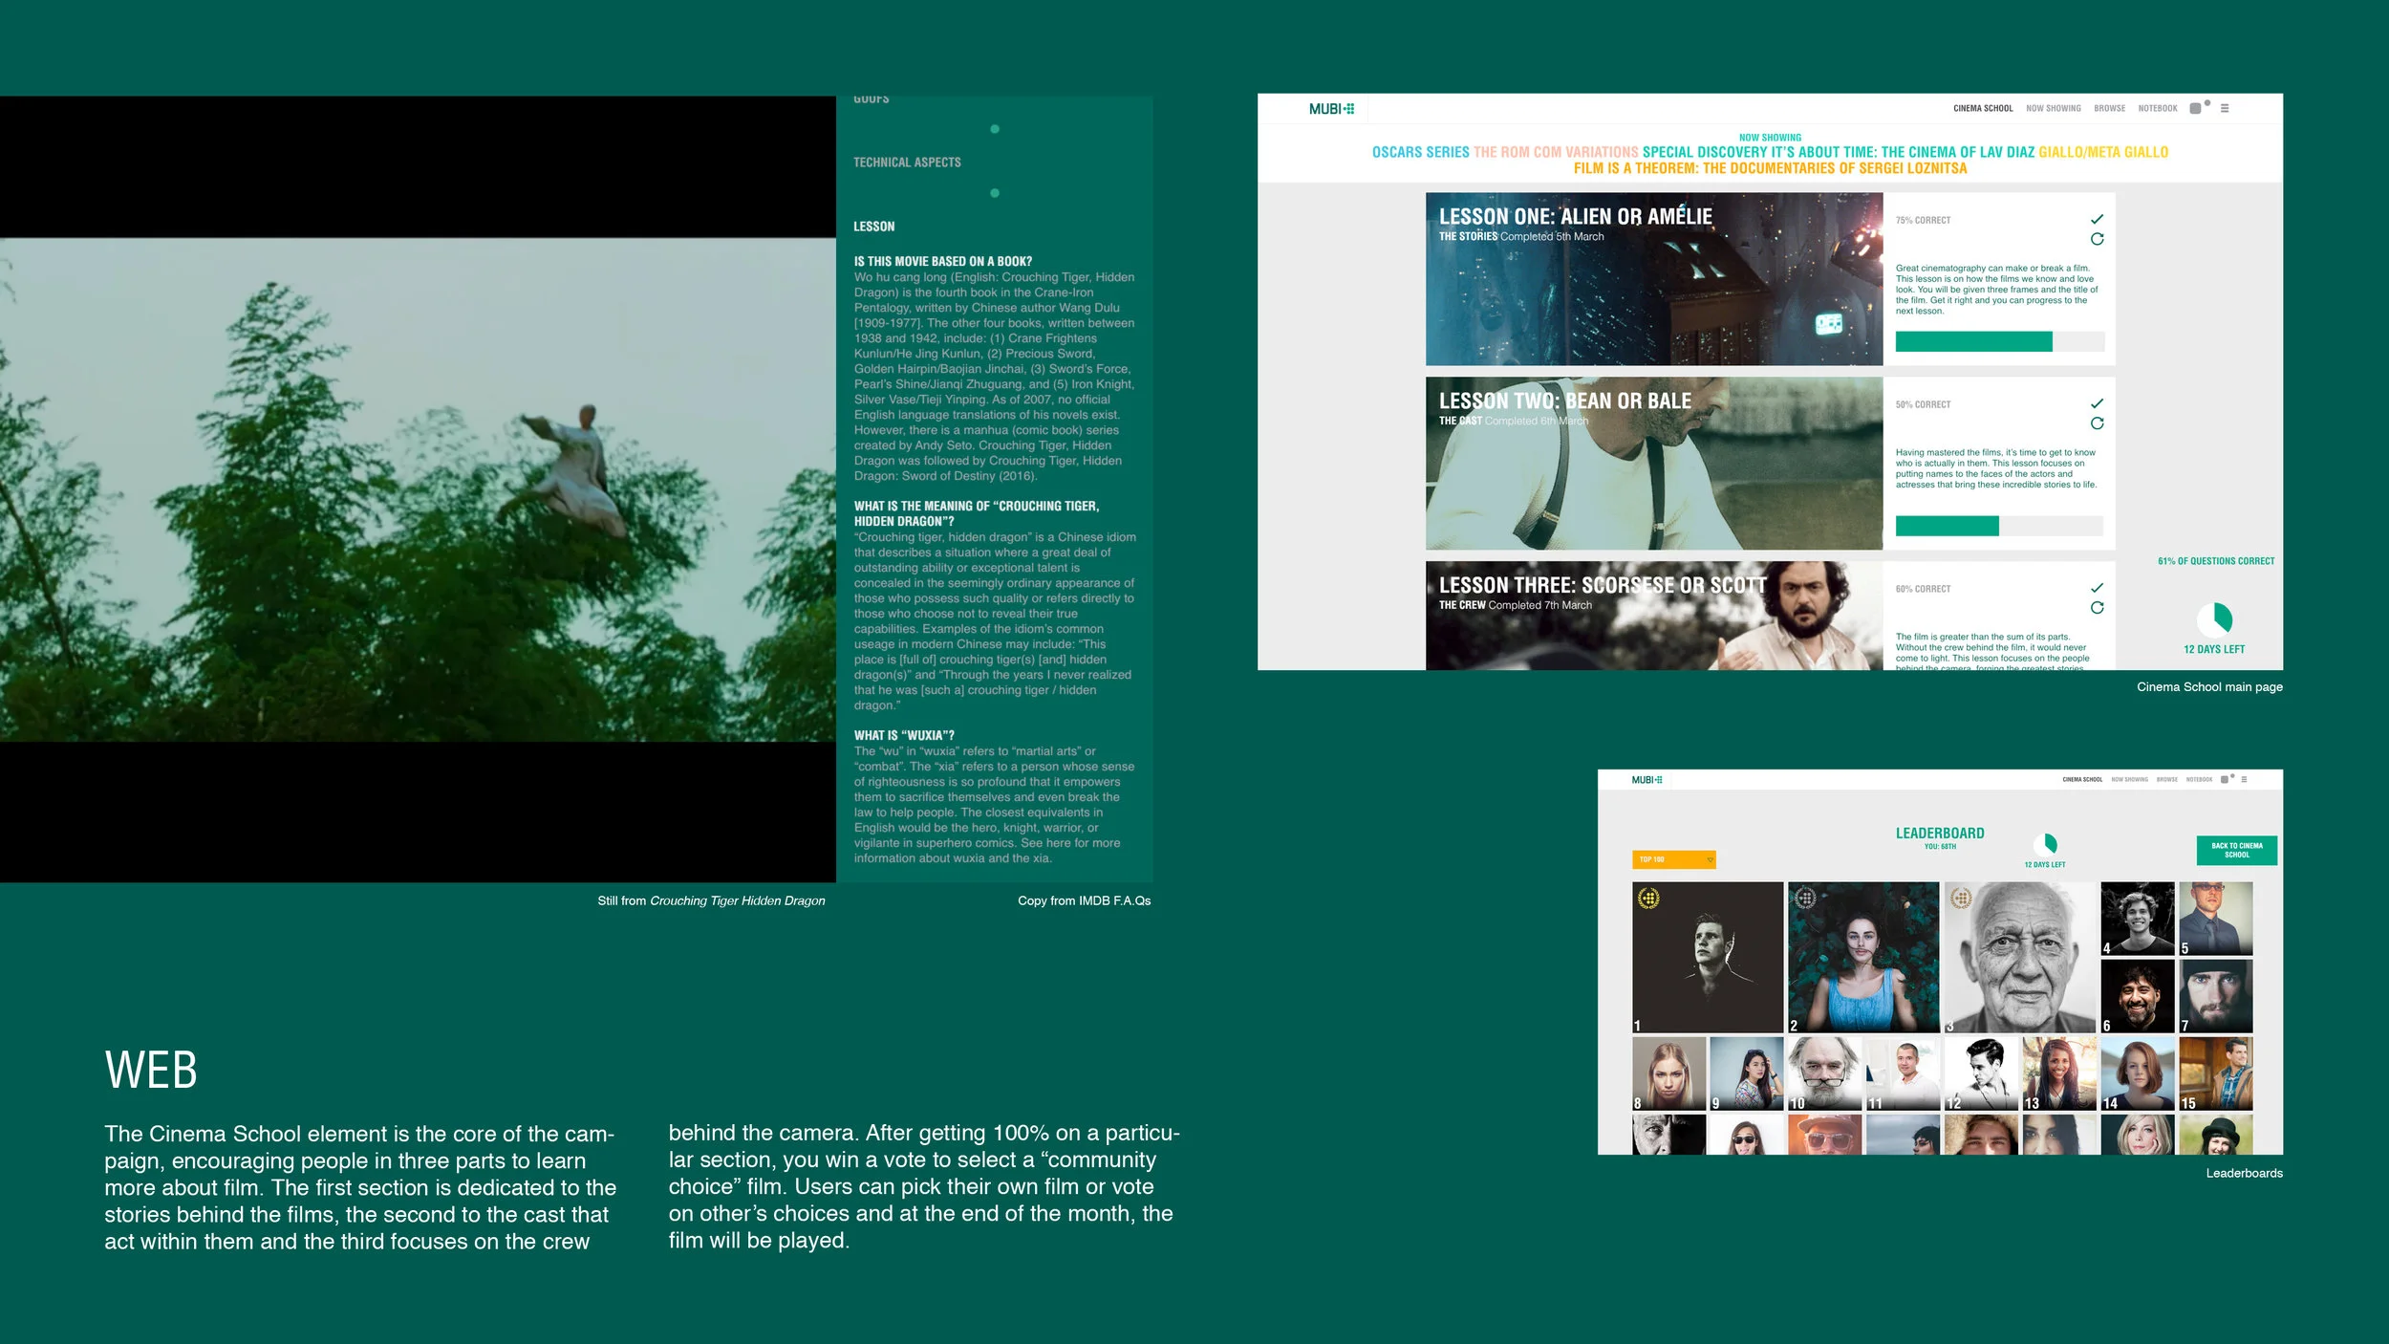Image resolution: width=2389 pixels, height=1344 pixels.
Task: Click Lesson Two progress bar
Action: pos(1999,526)
